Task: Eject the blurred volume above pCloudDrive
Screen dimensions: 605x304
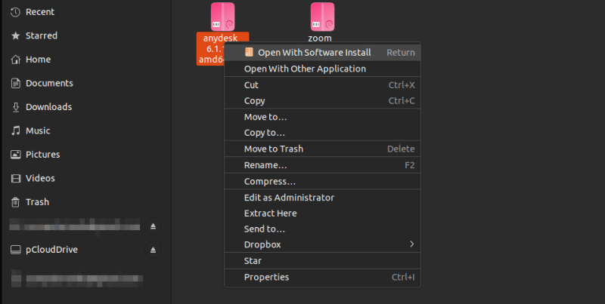Action: tap(153, 226)
